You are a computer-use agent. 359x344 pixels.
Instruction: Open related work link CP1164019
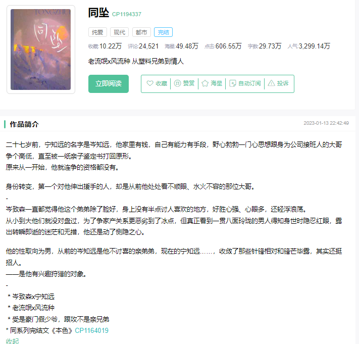[91, 330]
